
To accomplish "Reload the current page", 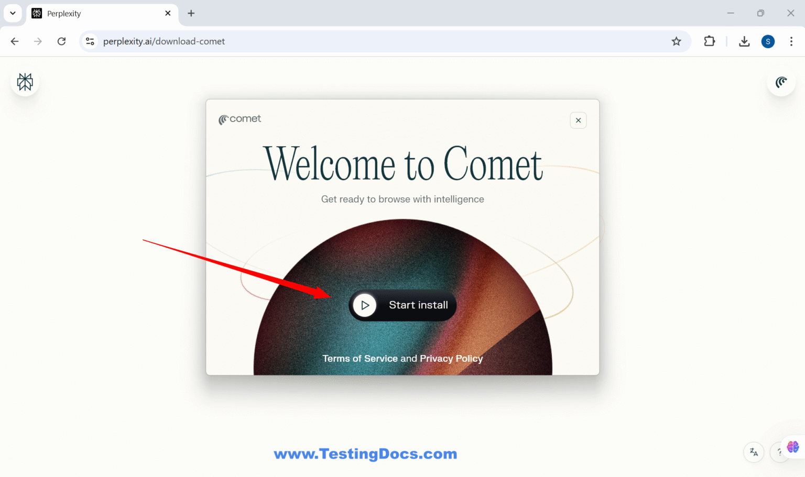I will (x=61, y=41).
